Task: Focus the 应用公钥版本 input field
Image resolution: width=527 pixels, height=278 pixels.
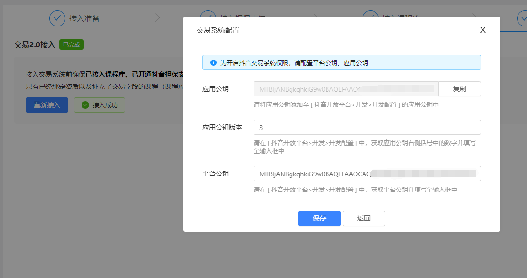Action: click(x=367, y=128)
